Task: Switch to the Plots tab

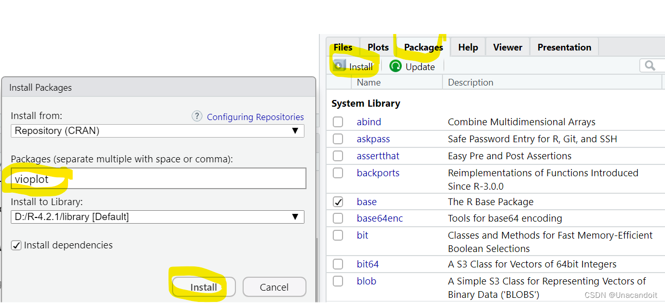Action: pos(378,47)
